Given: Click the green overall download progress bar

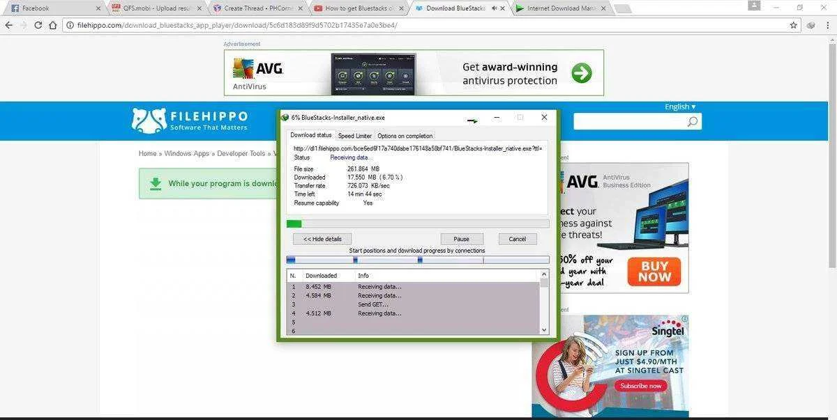Looking at the screenshot, I should pyautogui.click(x=418, y=224).
